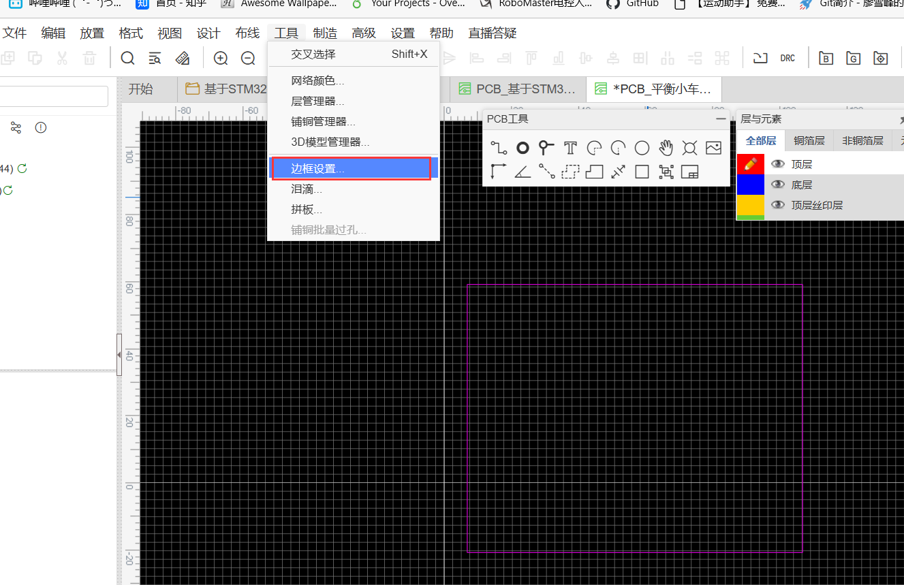The image size is (904, 585).
Task: Select the Pad tool in PCB工具
Action: pyautogui.click(x=523, y=148)
